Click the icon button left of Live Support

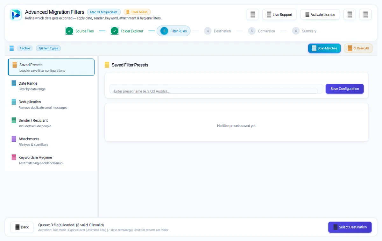point(252,15)
